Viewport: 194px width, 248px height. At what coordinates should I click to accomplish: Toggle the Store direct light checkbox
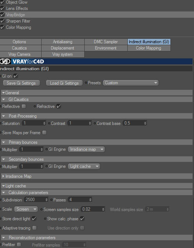click(x=34, y=219)
